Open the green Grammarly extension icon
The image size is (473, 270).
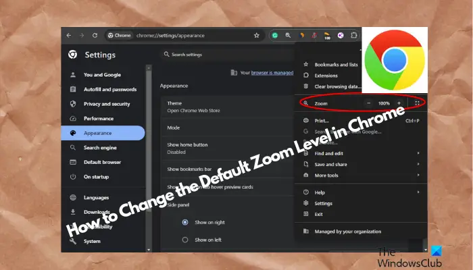(x=275, y=35)
